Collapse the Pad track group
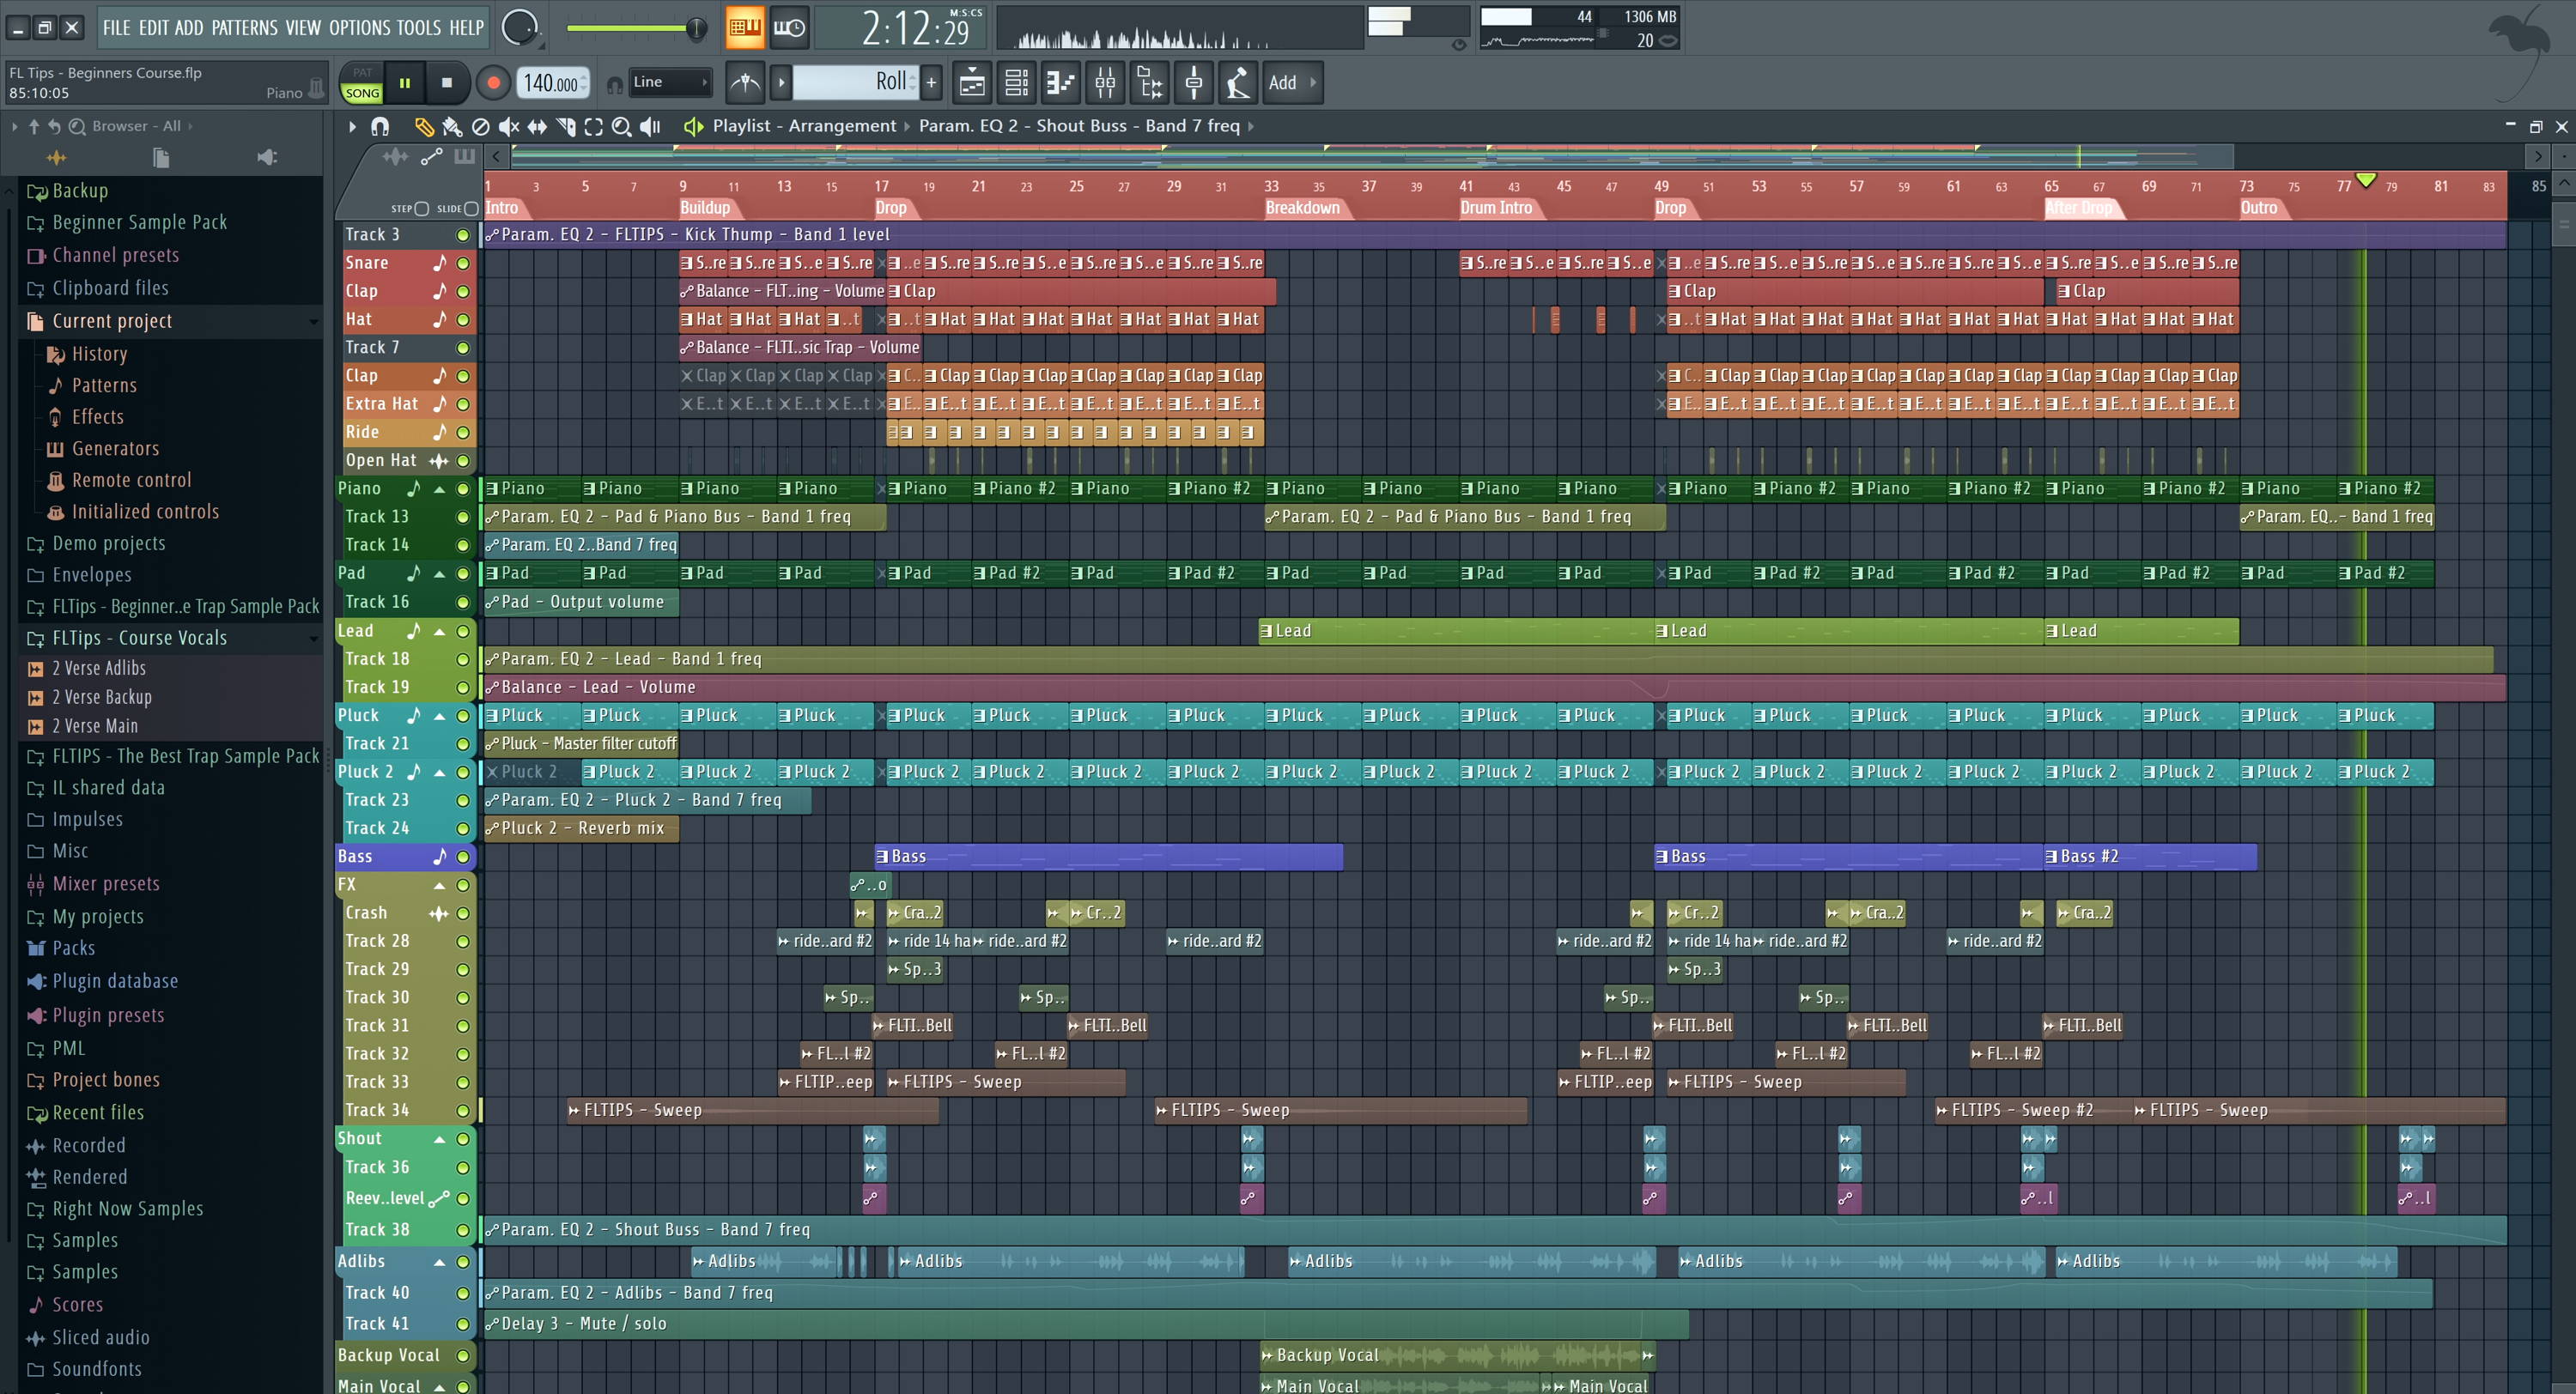The image size is (2576, 1394). pyautogui.click(x=439, y=574)
